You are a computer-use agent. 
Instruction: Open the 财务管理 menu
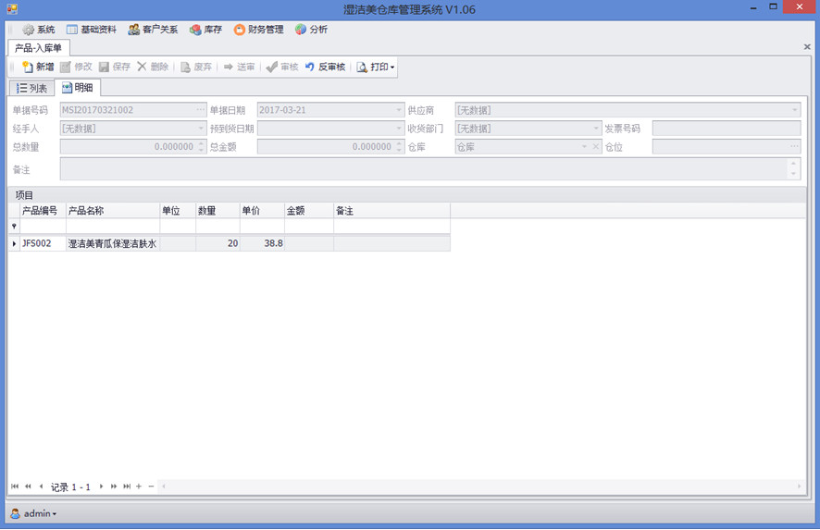258,30
